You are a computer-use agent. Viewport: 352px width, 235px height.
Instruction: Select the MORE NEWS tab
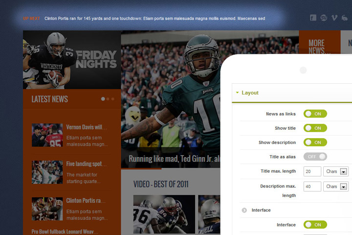click(320, 42)
